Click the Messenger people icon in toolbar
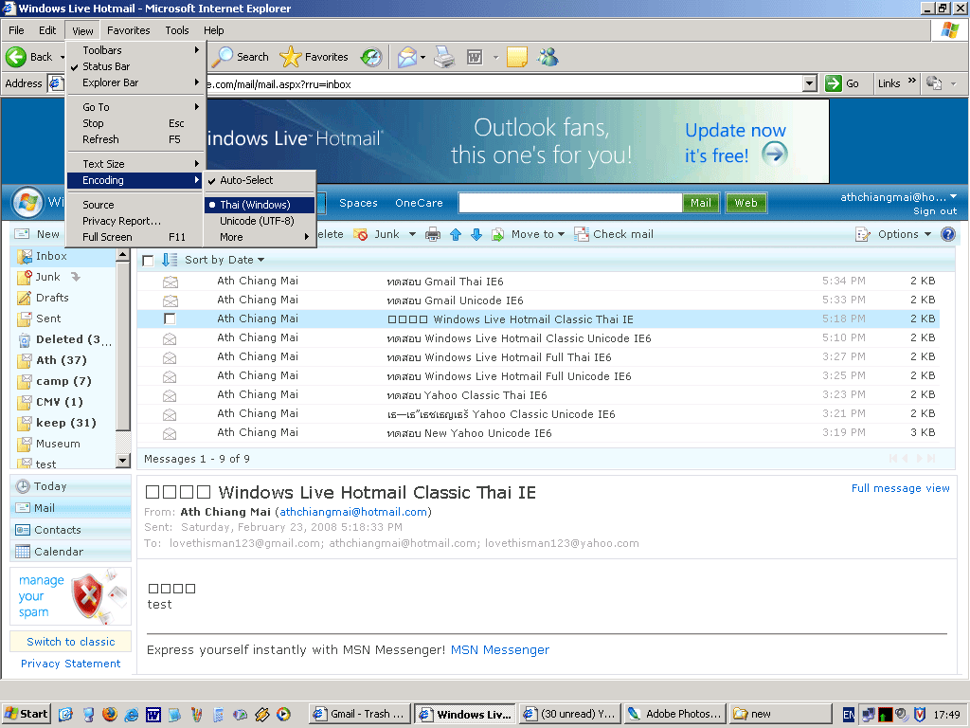This screenshot has height=728, width=970. point(548,57)
